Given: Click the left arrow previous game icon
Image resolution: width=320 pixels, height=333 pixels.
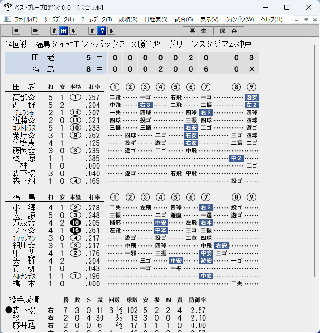Looking at the screenshot, I should coord(16,31).
